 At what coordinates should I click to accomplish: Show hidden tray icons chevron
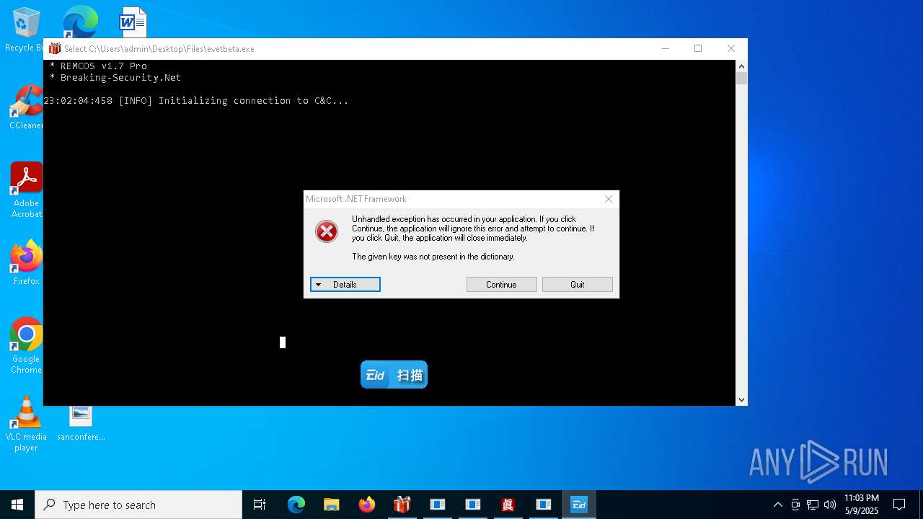777,505
